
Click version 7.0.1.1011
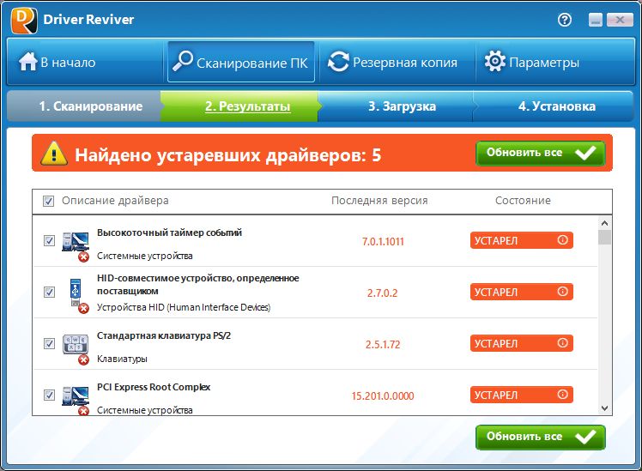383,241
